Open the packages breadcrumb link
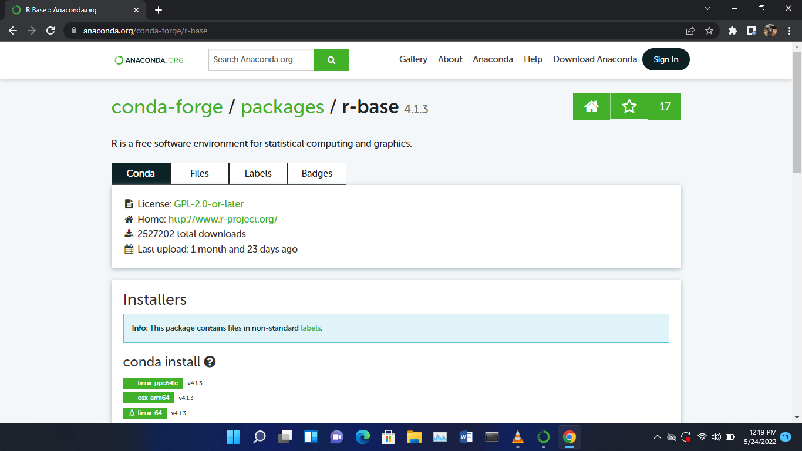802x451 pixels. tap(282, 107)
